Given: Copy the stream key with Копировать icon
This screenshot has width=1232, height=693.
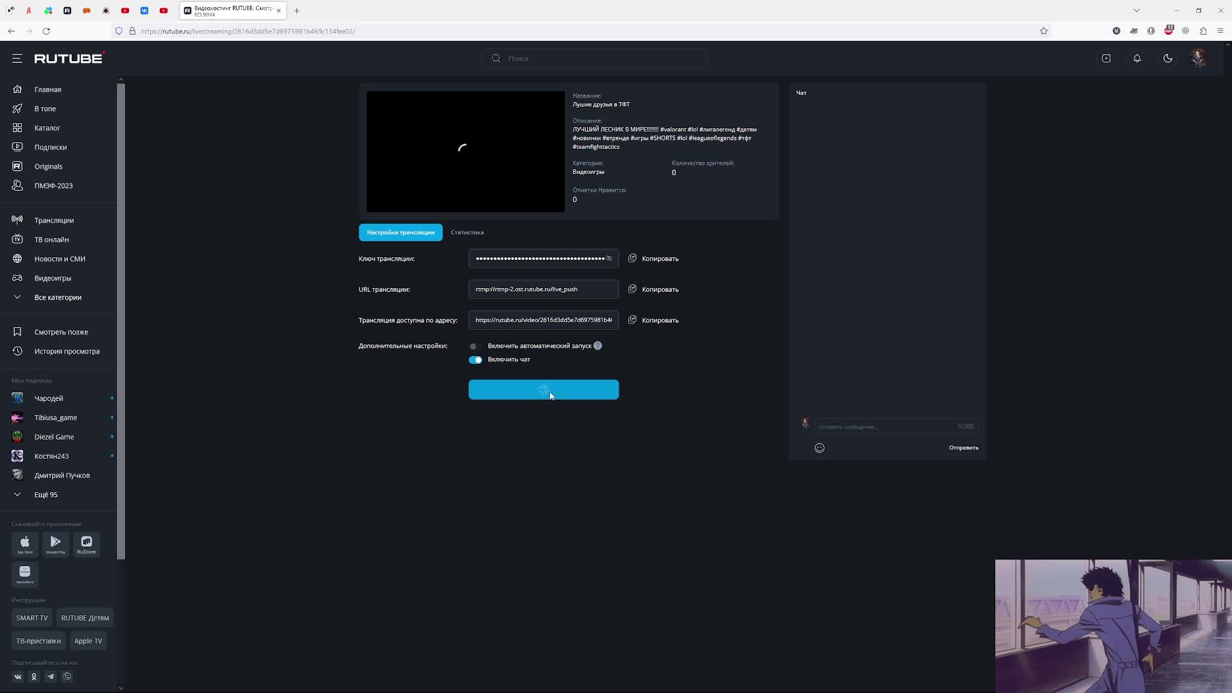Looking at the screenshot, I should [632, 258].
